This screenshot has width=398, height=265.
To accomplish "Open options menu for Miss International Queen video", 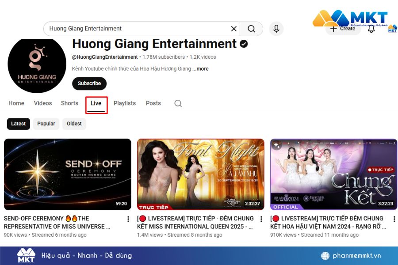I will [x=261, y=219].
